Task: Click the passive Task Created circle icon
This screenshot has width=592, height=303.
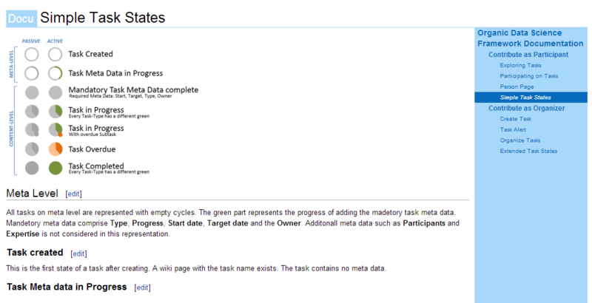Action: [31, 54]
